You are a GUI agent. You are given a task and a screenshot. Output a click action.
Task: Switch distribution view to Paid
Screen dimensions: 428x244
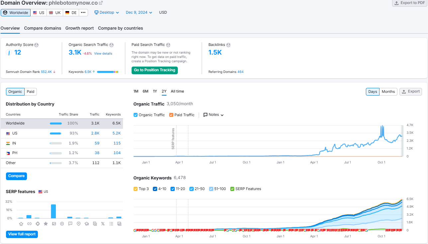pyautogui.click(x=31, y=92)
